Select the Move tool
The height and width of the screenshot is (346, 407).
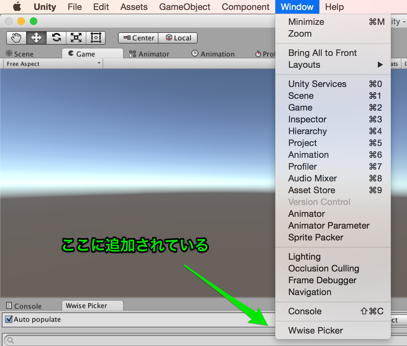tap(36, 38)
